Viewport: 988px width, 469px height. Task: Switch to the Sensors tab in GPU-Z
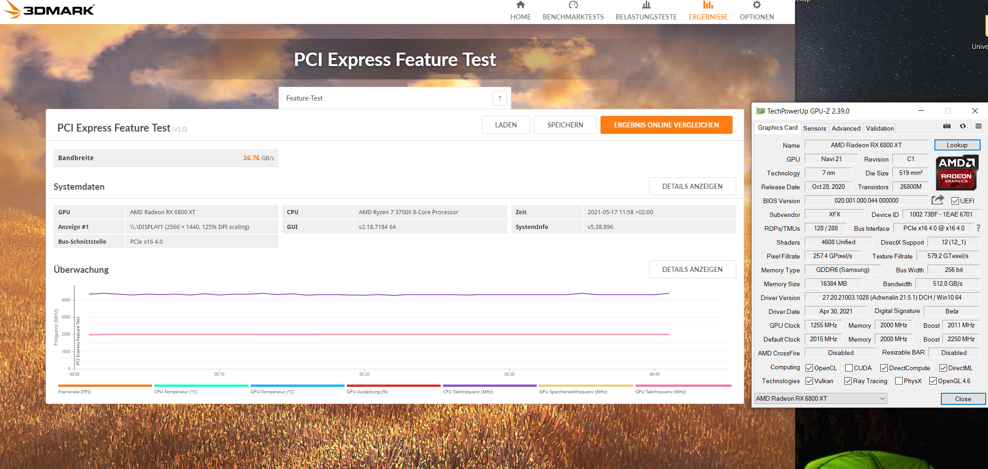tap(814, 128)
